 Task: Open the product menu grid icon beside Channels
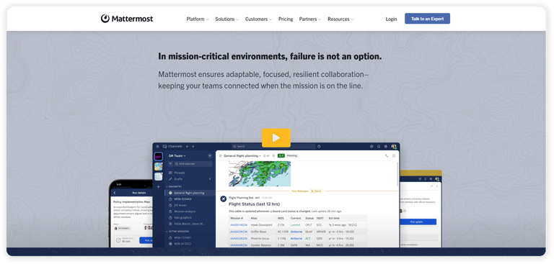(x=157, y=146)
